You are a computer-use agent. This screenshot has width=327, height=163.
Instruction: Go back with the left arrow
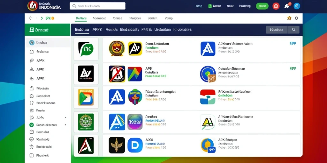click(31, 18)
